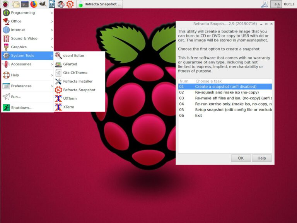This screenshot has height=223, width=297.
Task: Open the Sound & Video menu category
Action: (x=28, y=38)
